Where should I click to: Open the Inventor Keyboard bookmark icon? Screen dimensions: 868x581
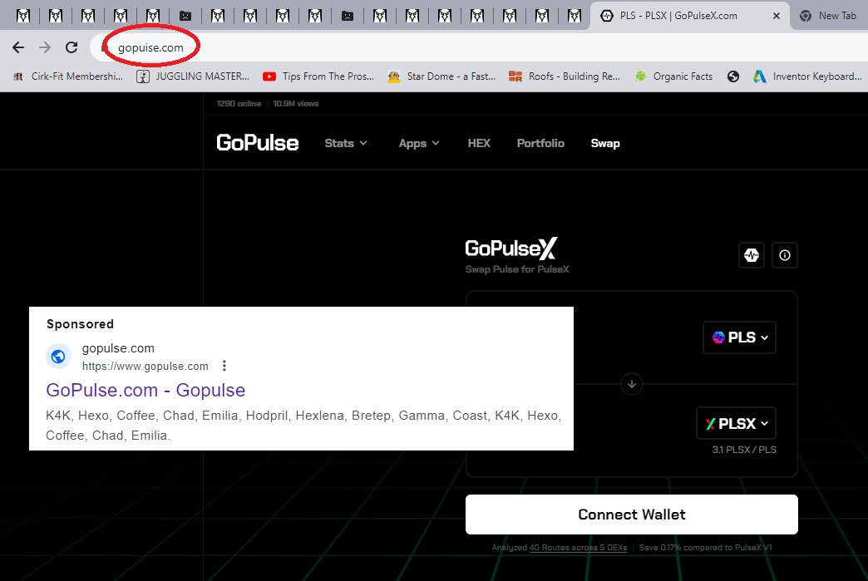759,76
